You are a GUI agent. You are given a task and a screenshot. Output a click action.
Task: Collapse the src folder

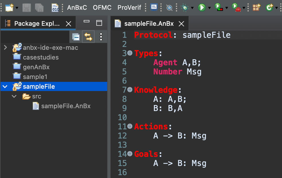point(14,96)
